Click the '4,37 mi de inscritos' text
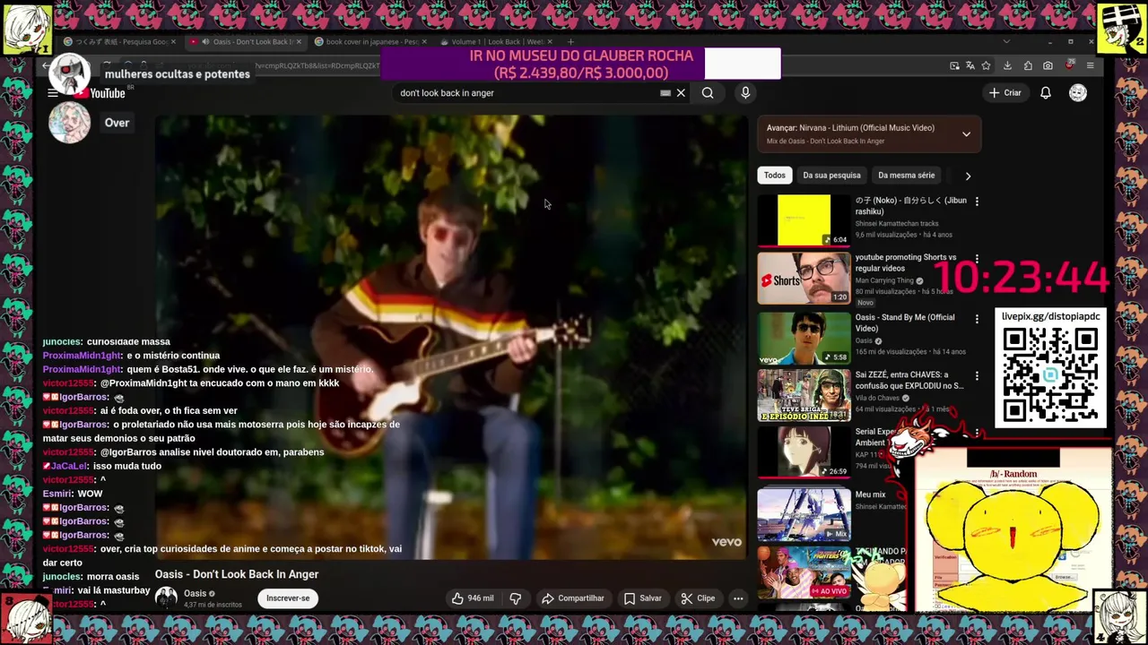 point(213,605)
